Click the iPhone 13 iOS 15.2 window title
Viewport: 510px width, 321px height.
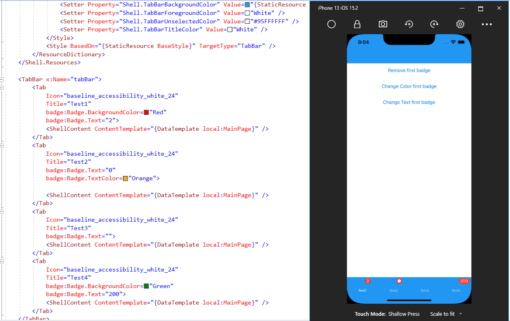[338, 8]
